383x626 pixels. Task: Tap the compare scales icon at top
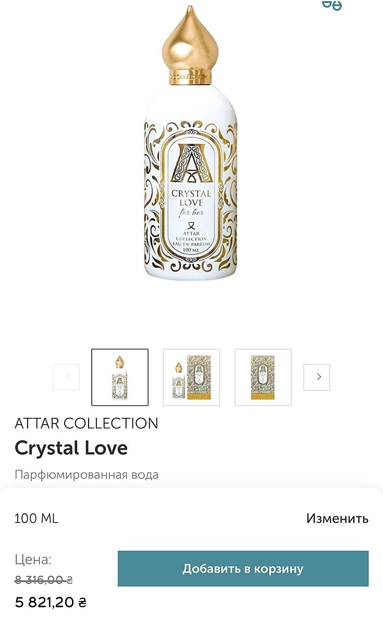tap(332, 5)
